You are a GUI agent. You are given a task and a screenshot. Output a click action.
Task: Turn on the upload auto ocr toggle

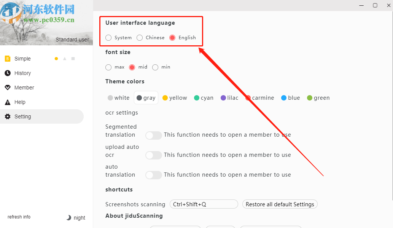[154, 155]
